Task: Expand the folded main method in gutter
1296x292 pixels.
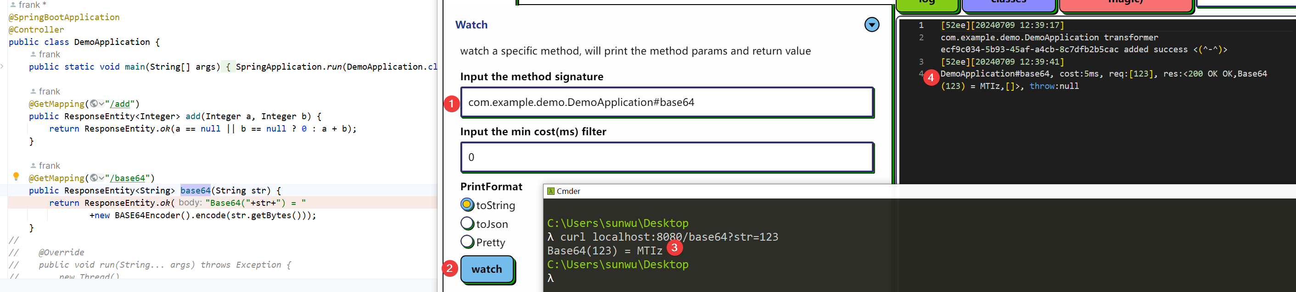Action: click(2, 67)
